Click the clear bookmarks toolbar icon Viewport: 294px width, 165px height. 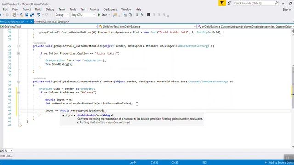point(164,15)
